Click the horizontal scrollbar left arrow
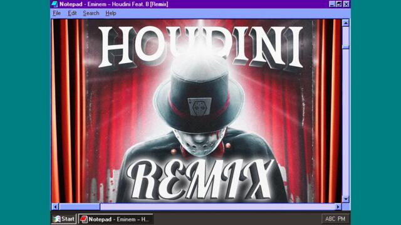This screenshot has width=401, height=225. point(55,207)
